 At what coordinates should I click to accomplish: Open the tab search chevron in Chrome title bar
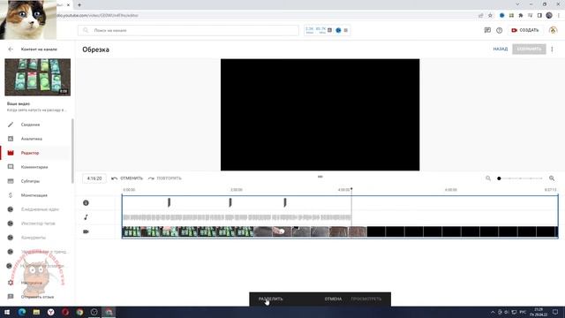(x=517, y=4)
